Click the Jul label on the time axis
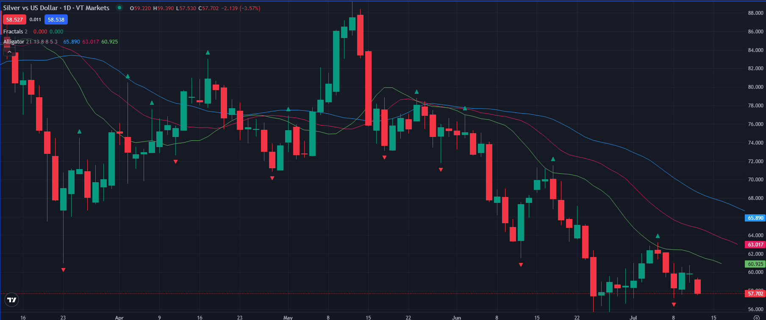 (633, 317)
